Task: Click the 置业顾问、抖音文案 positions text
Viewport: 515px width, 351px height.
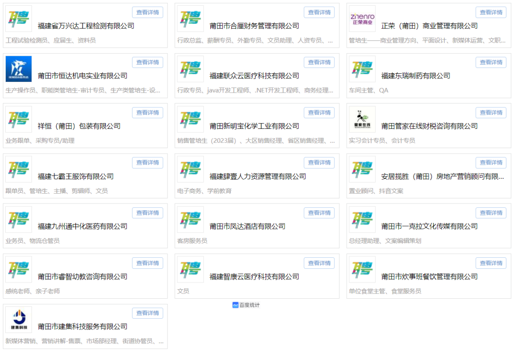Action: pyautogui.click(x=376, y=191)
